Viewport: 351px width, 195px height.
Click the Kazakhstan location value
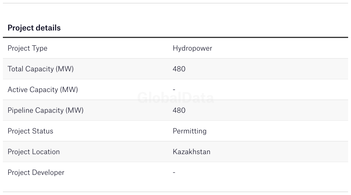(x=191, y=152)
